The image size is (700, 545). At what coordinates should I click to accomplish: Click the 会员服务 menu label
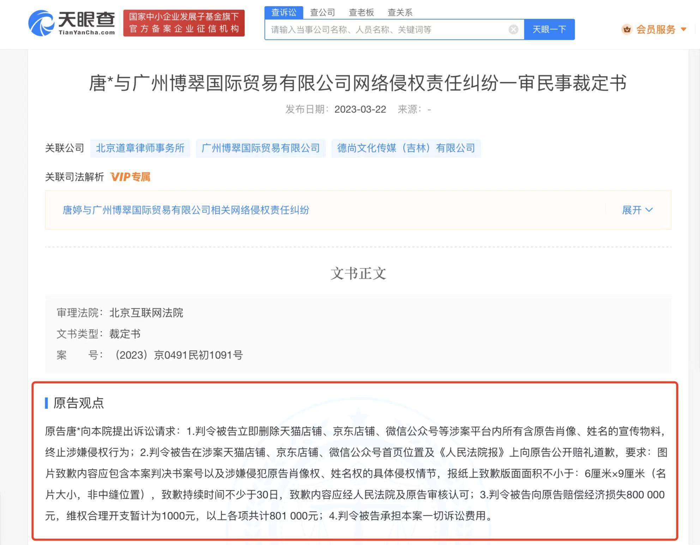click(656, 29)
